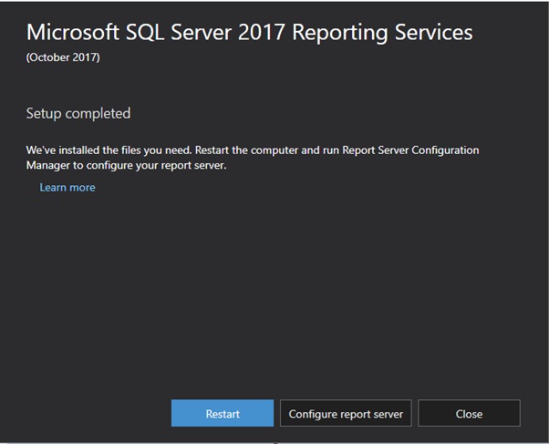Restart the computer from the setup dialog
This screenshot has width=549, height=444.
[223, 413]
